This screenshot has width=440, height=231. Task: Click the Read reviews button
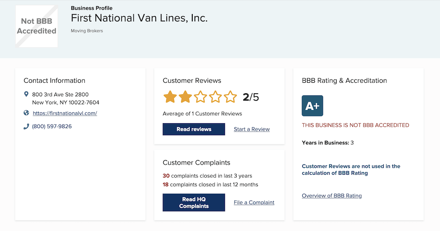194,129
